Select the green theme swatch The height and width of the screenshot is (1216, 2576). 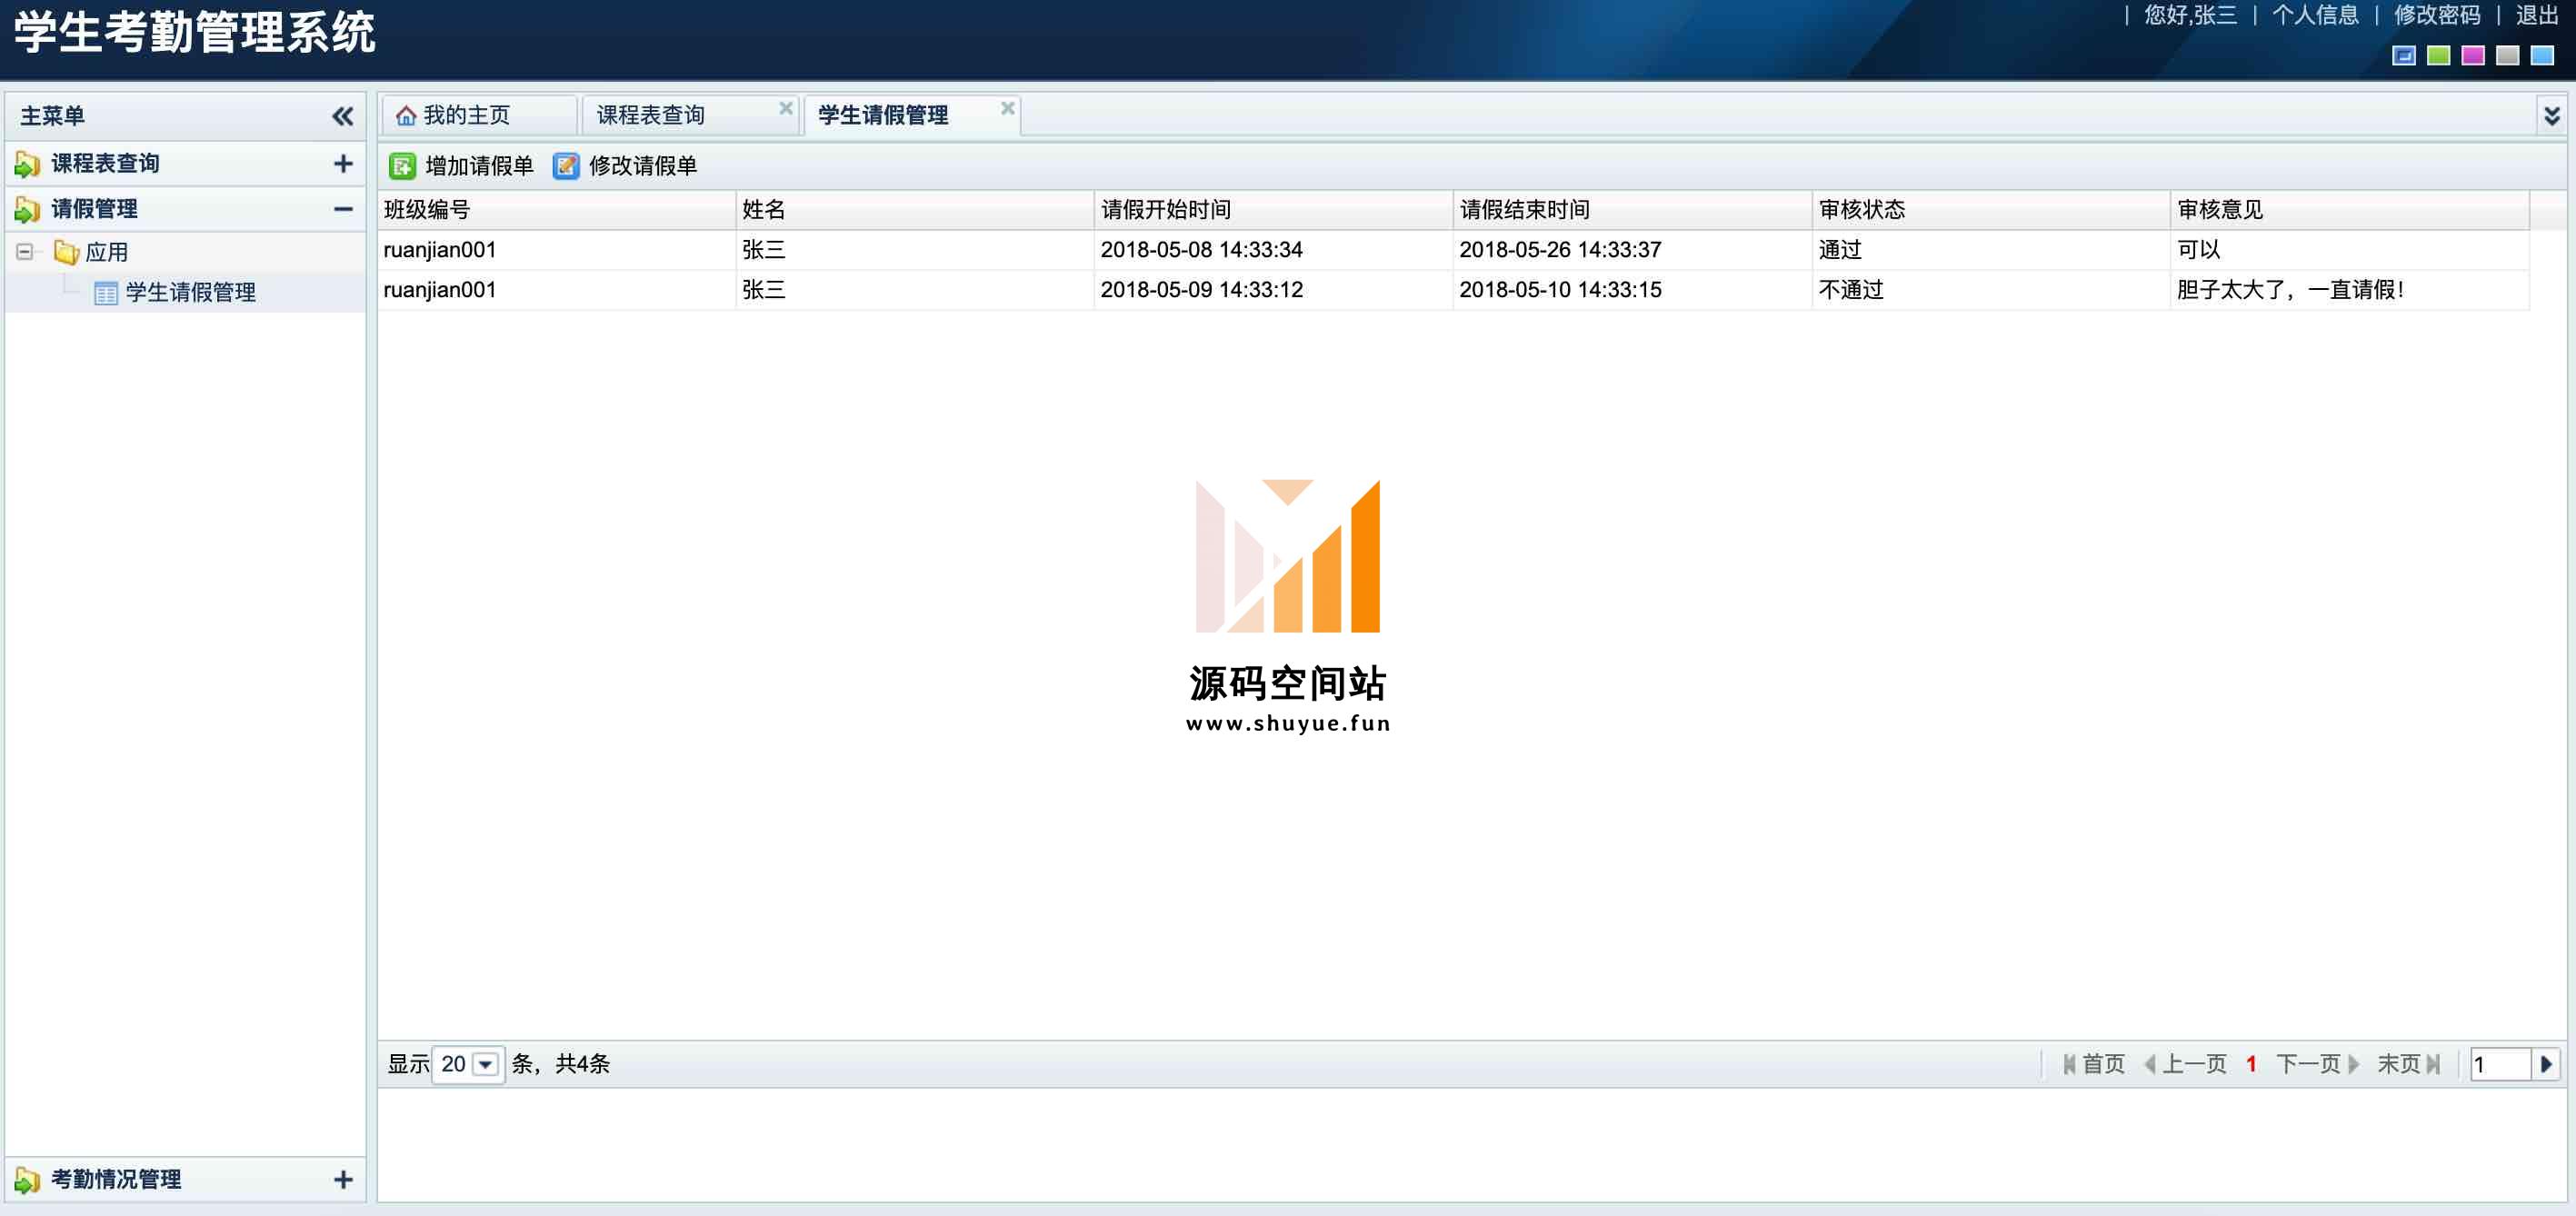[2438, 56]
